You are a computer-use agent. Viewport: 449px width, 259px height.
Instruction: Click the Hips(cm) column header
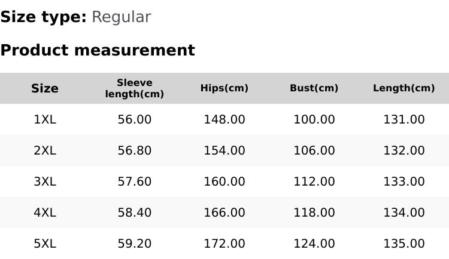click(x=224, y=88)
